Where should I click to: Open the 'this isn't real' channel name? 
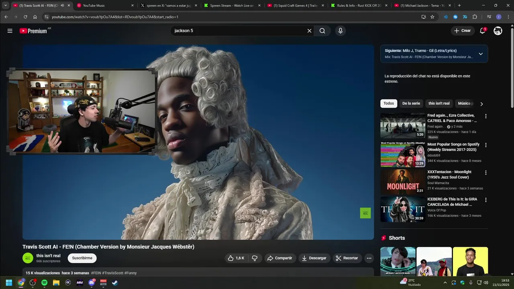coord(48,256)
